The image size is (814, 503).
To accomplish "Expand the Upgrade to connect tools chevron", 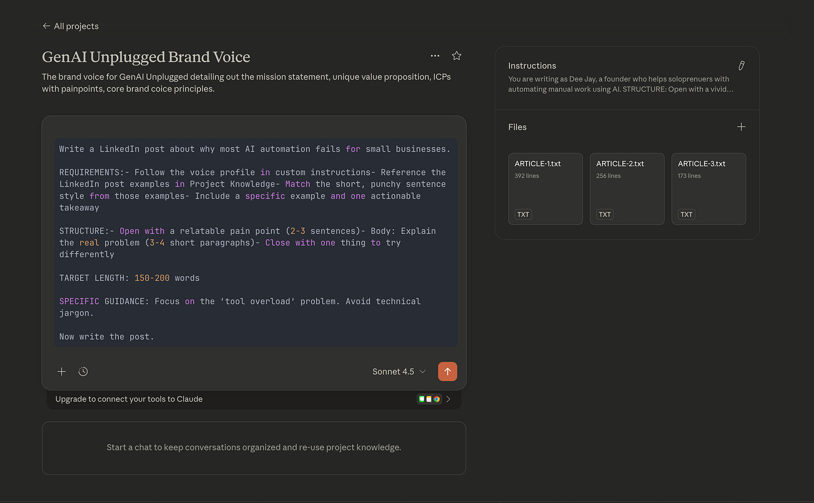I will coord(448,399).
